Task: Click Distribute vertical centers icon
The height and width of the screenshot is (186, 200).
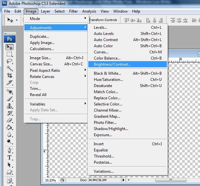Action: [x=179, y=20]
